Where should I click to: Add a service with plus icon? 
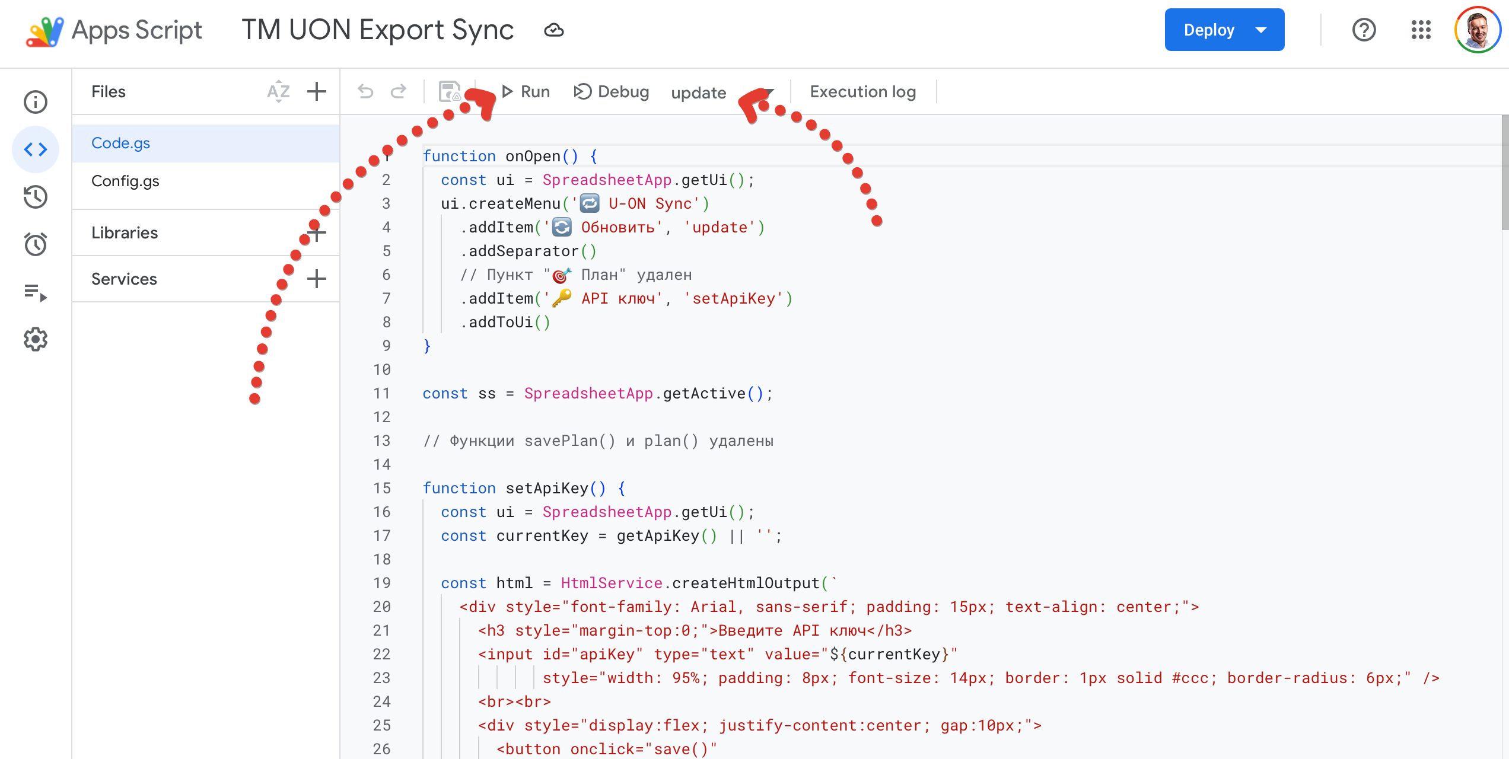tap(317, 279)
